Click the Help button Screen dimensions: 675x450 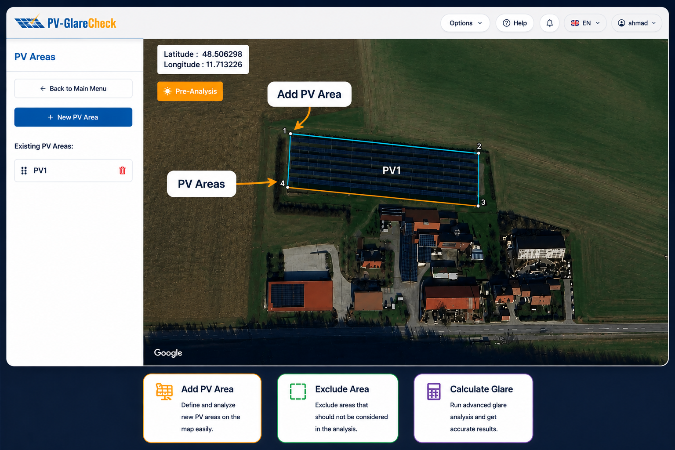(x=515, y=23)
